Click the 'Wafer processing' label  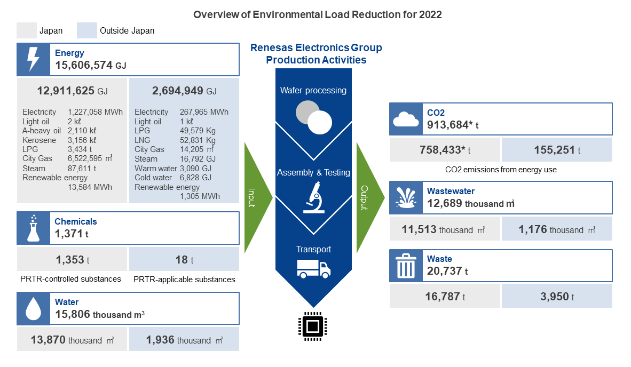313,91
